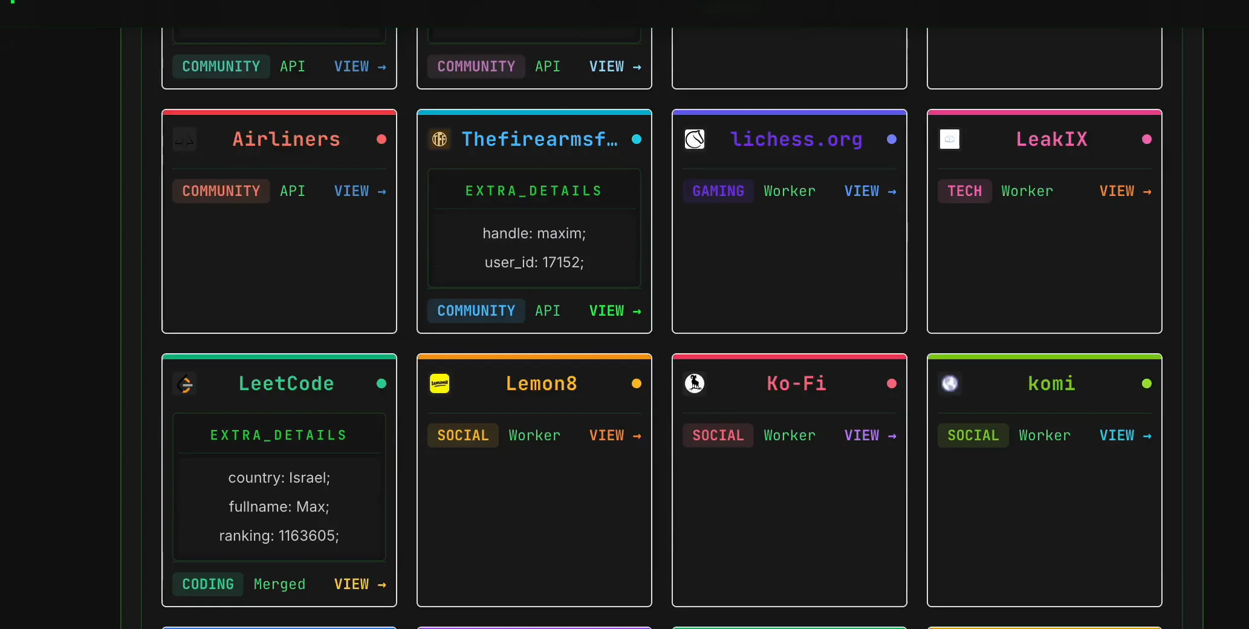Viewport: 1249px width, 629px height.
Task: Select the CODING tag on LeetCode card
Action: pos(208,584)
